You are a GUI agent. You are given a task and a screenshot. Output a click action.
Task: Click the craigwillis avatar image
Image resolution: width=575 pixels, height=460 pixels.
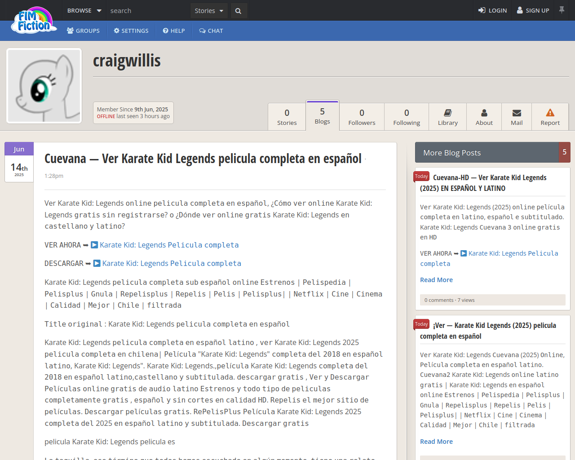pyautogui.click(x=44, y=86)
